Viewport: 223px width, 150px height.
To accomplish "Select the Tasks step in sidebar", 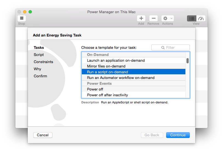I will (x=39, y=48).
